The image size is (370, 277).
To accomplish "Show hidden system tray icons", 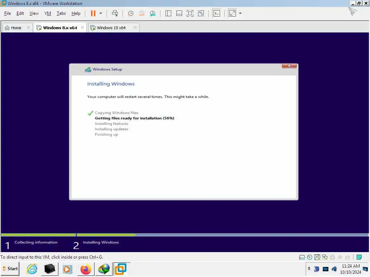I will (x=309, y=268).
